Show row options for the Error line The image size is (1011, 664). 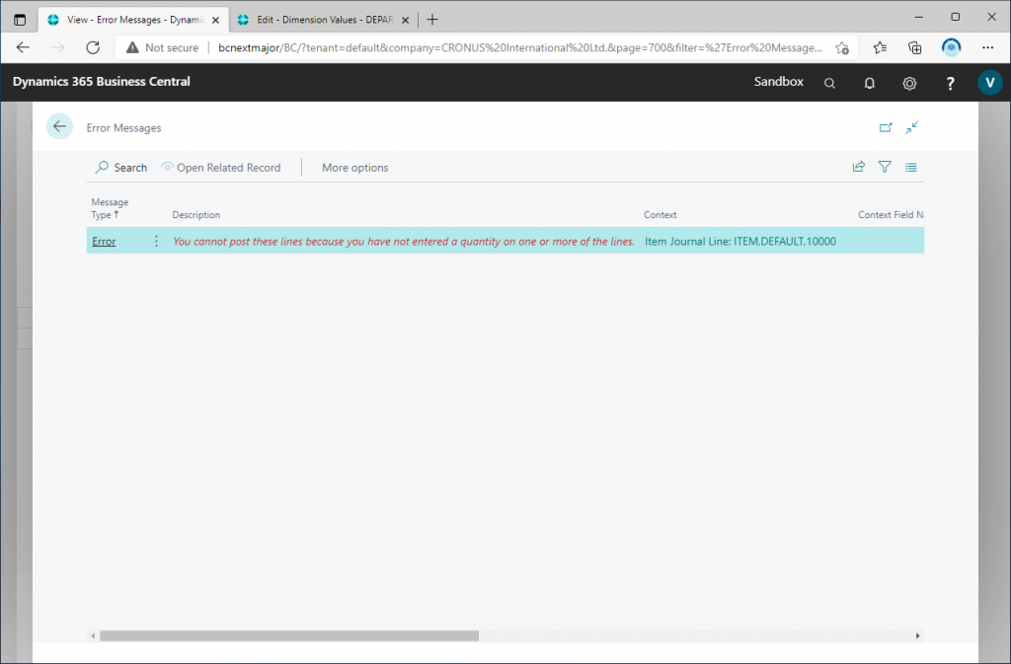pos(156,242)
